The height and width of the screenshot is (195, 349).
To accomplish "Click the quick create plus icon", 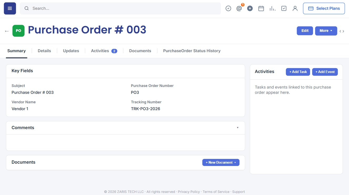I will click(250, 8).
